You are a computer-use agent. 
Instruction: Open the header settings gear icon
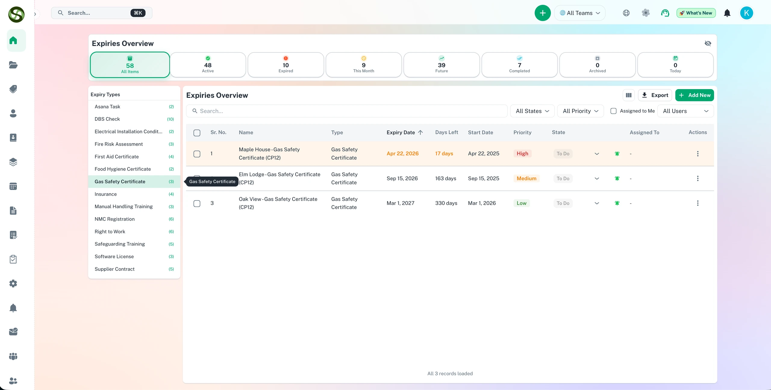pyautogui.click(x=646, y=13)
